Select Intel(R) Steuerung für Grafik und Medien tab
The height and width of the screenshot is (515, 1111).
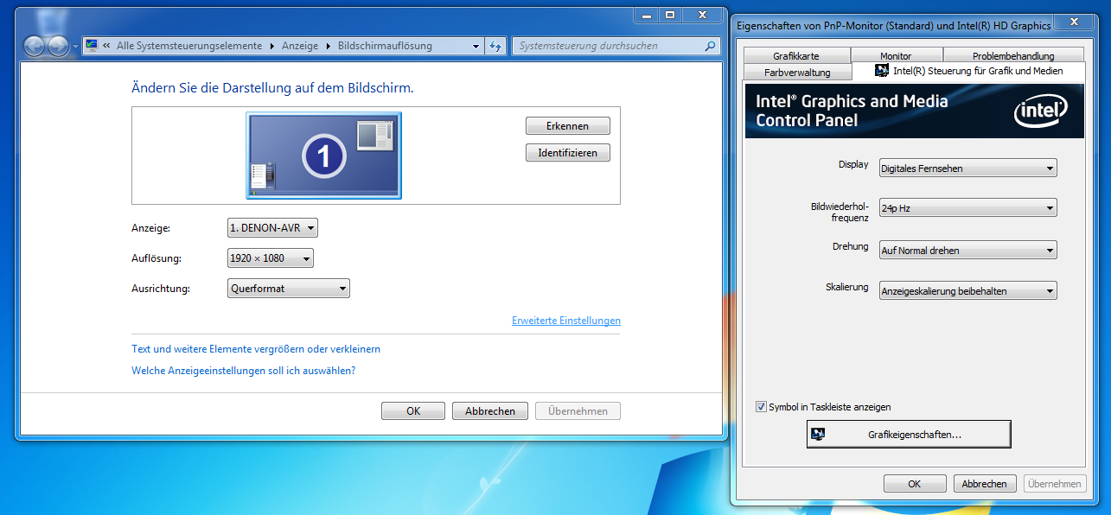(x=968, y=71)
